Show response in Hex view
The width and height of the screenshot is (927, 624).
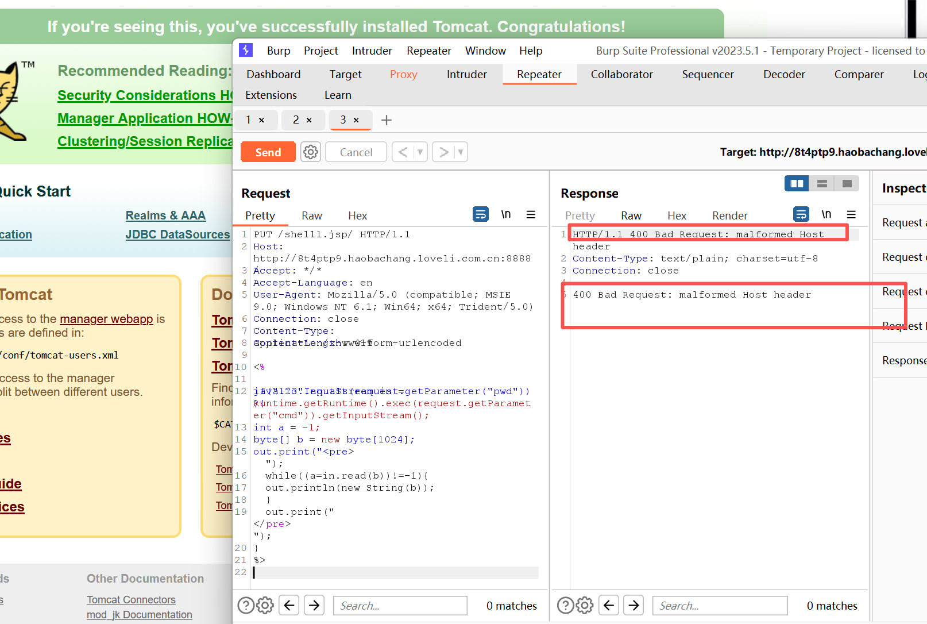677,215
